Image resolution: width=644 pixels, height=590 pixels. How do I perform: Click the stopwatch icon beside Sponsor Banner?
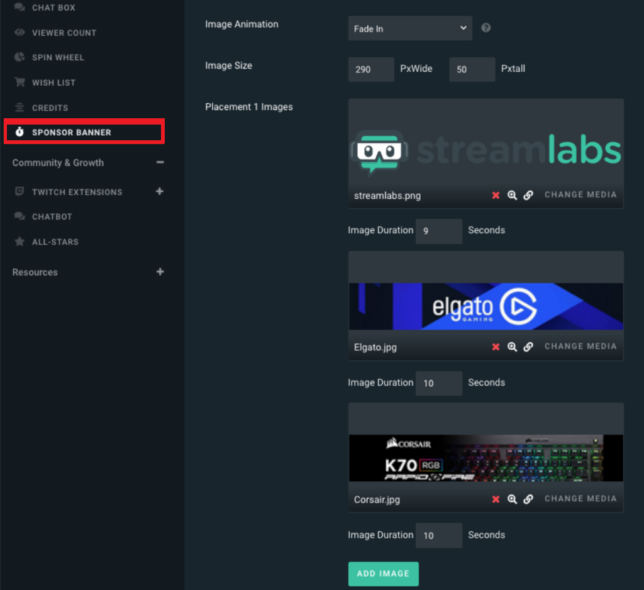pyautogui.click(x=19, y=131)
